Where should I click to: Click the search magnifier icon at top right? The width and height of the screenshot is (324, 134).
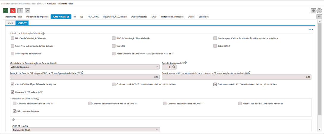coord(319,11)
